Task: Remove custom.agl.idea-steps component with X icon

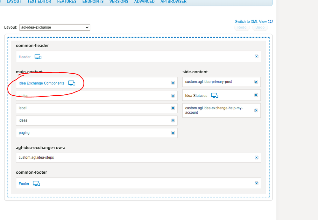Action: (256, 158)
